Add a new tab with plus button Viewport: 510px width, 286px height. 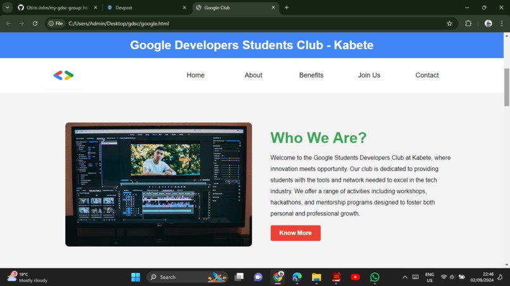click(286, 8)
